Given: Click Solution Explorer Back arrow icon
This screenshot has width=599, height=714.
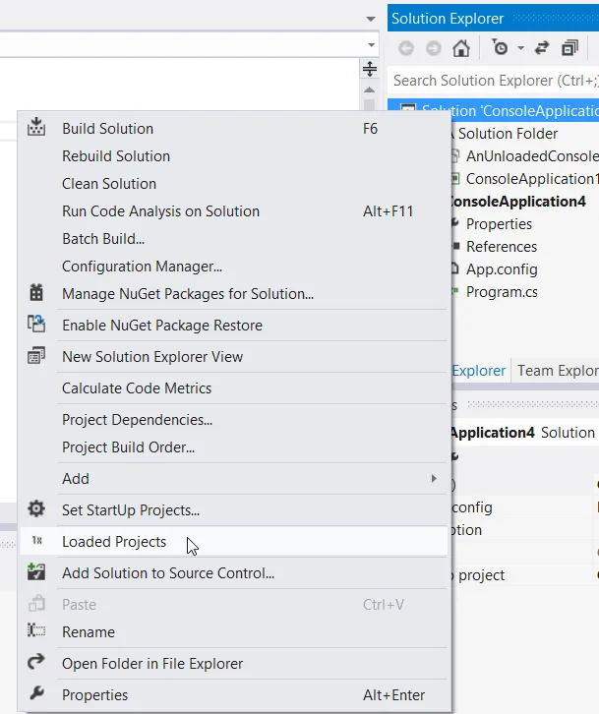Looking at the screenshot, I should [406, 48].
